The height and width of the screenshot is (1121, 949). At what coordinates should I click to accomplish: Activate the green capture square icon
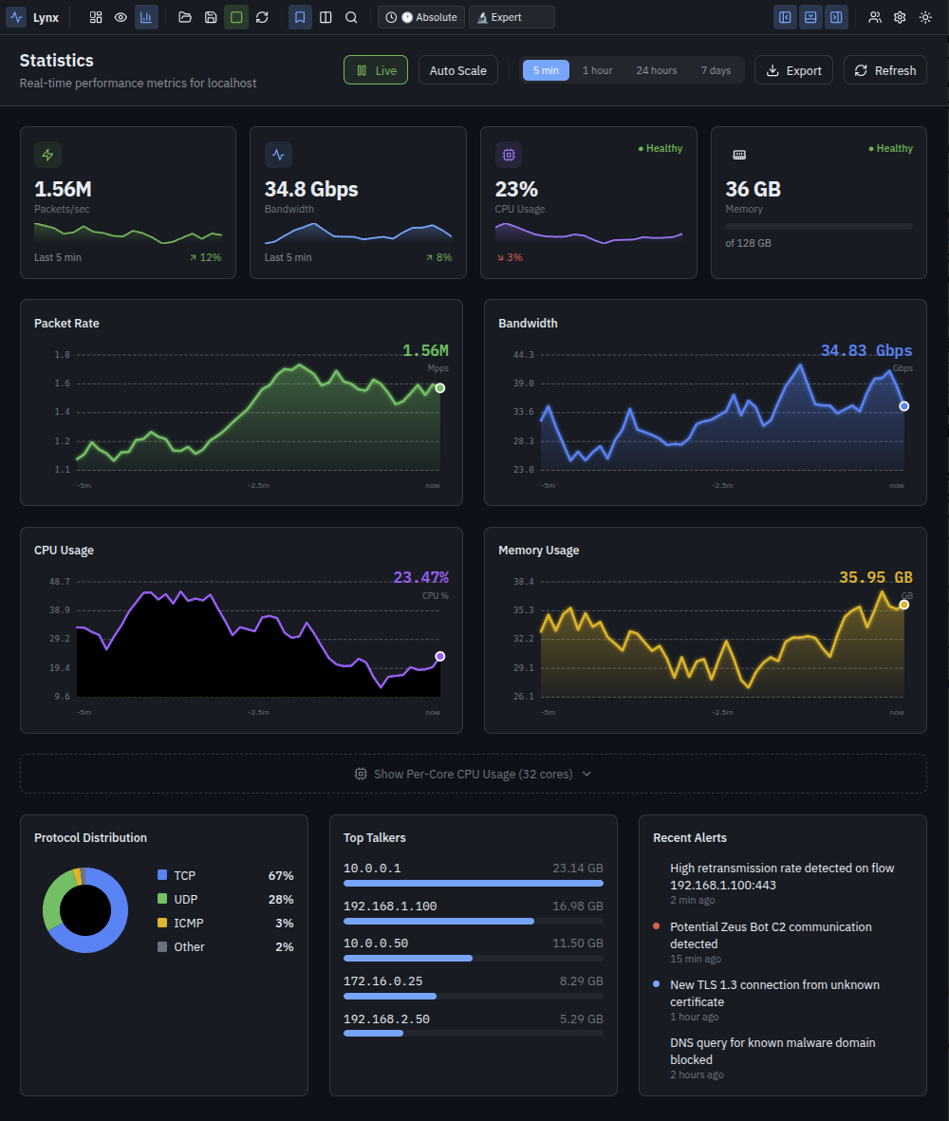click(x=235, y=17)
